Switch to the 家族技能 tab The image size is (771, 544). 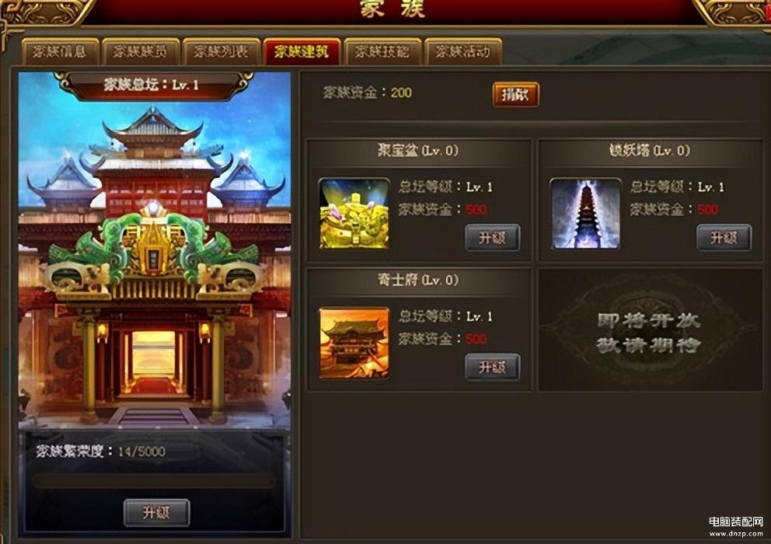[382, 51]
